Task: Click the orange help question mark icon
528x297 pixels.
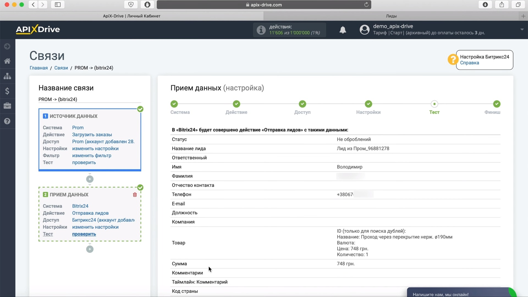Action: point(453,59)
